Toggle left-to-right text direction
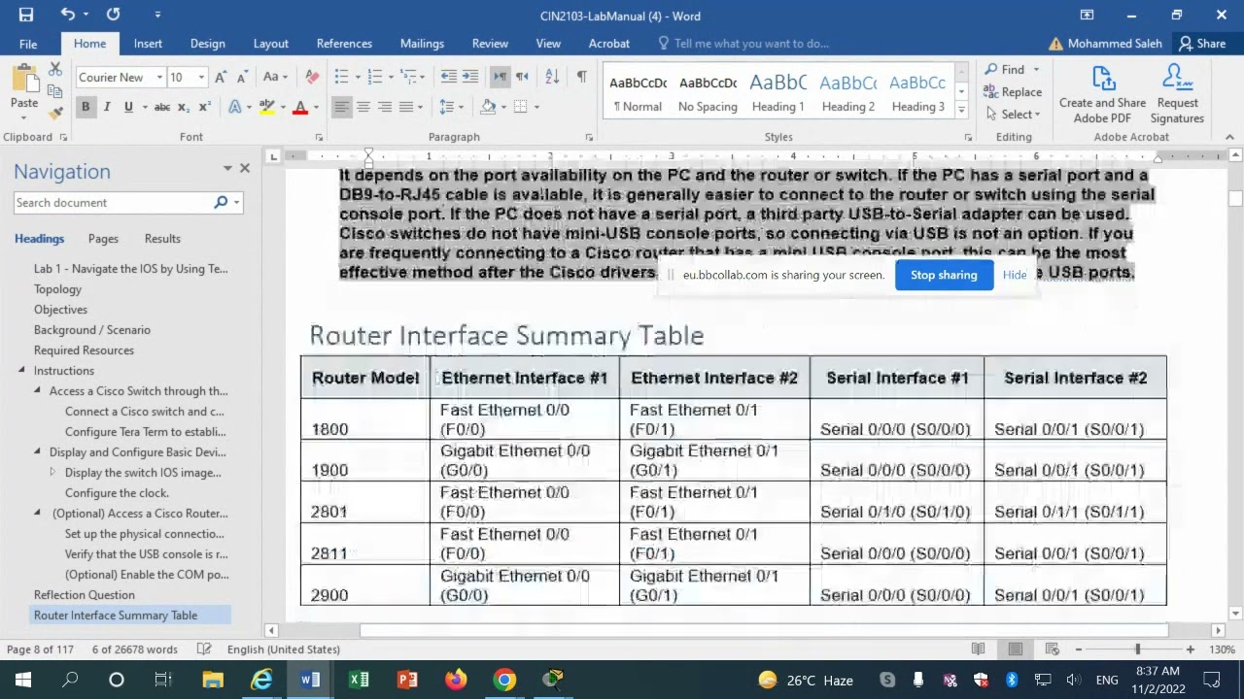The width and height of the screenshot is (1244, 699). (500, 77)
